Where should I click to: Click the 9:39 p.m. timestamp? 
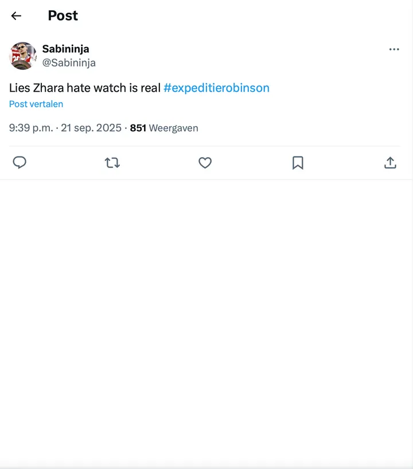(31, 128)
